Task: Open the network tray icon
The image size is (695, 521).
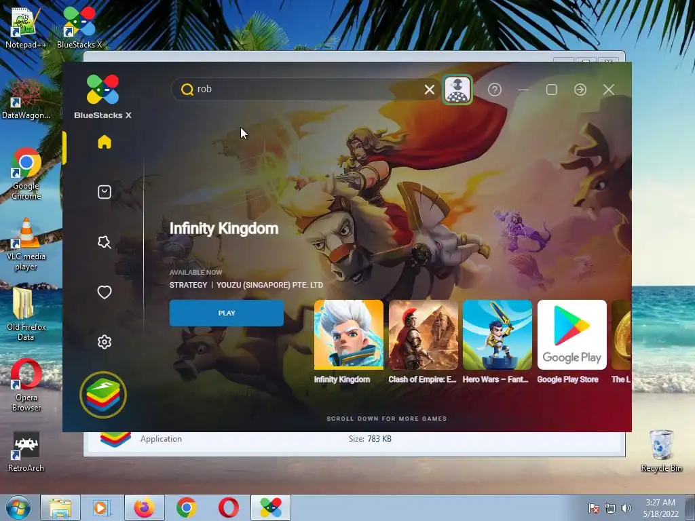Action: tap(610, 508)
